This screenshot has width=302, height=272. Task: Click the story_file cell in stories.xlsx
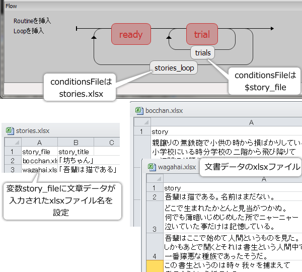(x=39, y=152)
